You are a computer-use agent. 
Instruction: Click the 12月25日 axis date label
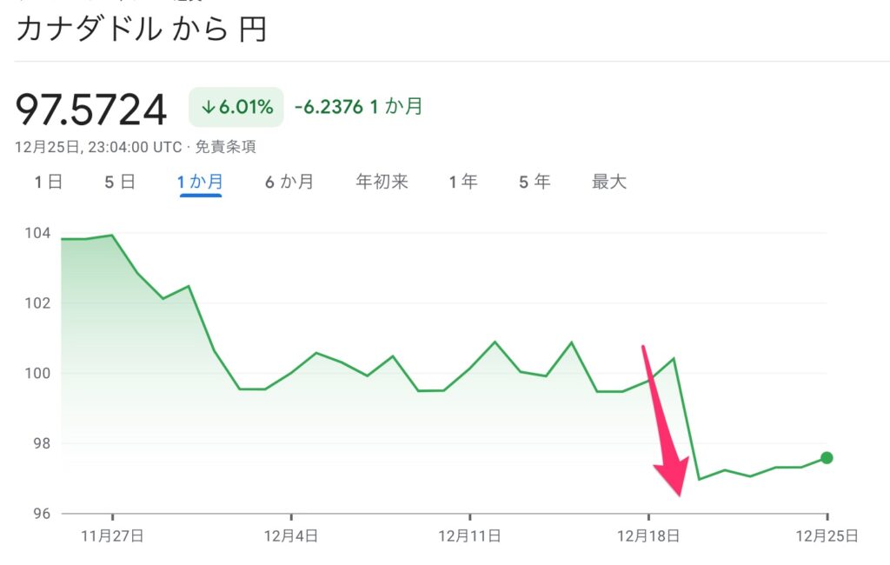click(x=827, y=535)
